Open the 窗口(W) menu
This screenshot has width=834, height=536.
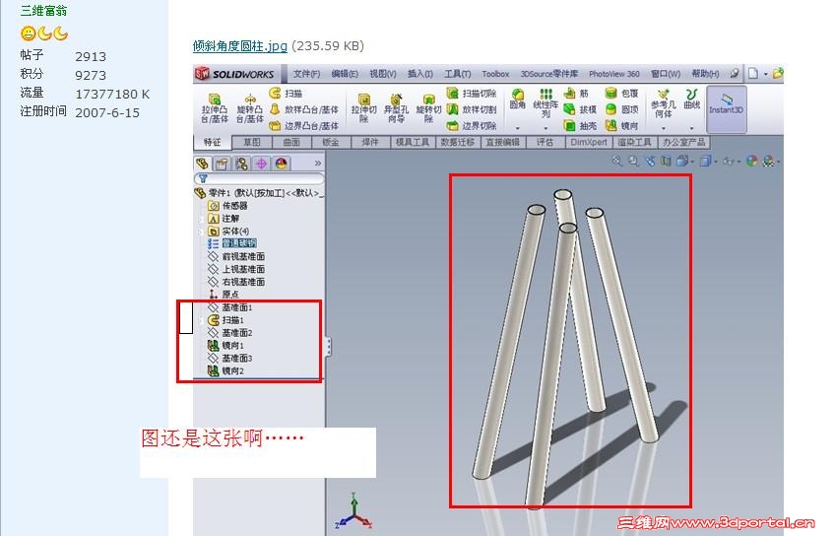(666, 74)
